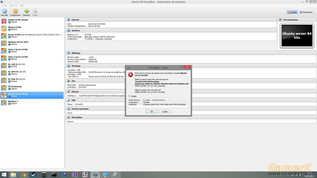Select the Debian 64 bit console entry
This screenshot has height=178, width=317.
(x=32, y=21)
